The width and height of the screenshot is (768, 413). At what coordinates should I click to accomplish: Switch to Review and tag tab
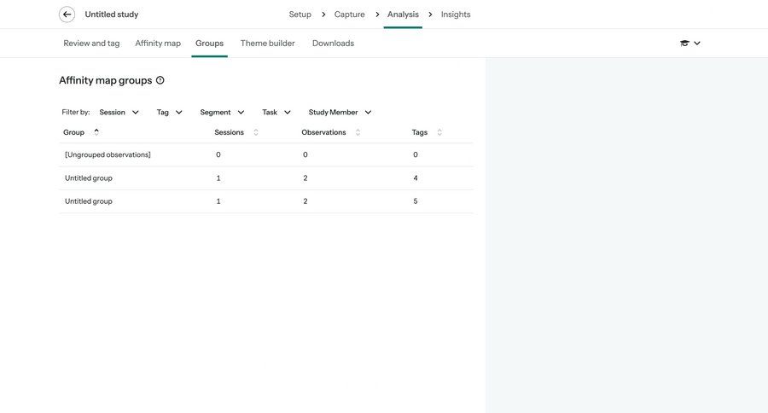(91, 44)
